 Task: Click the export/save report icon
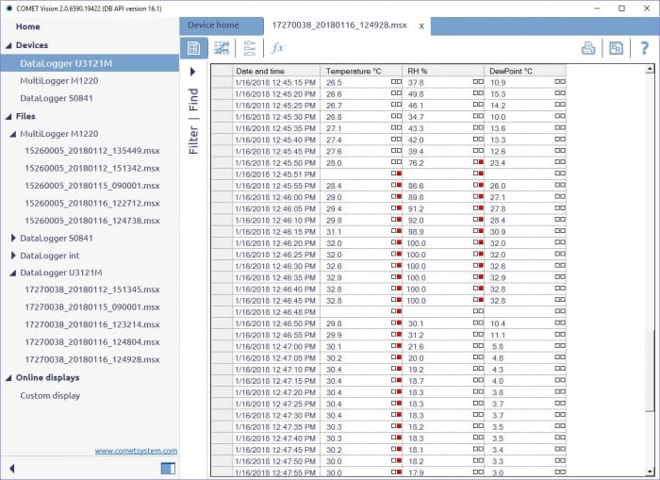tap(616, 48)
